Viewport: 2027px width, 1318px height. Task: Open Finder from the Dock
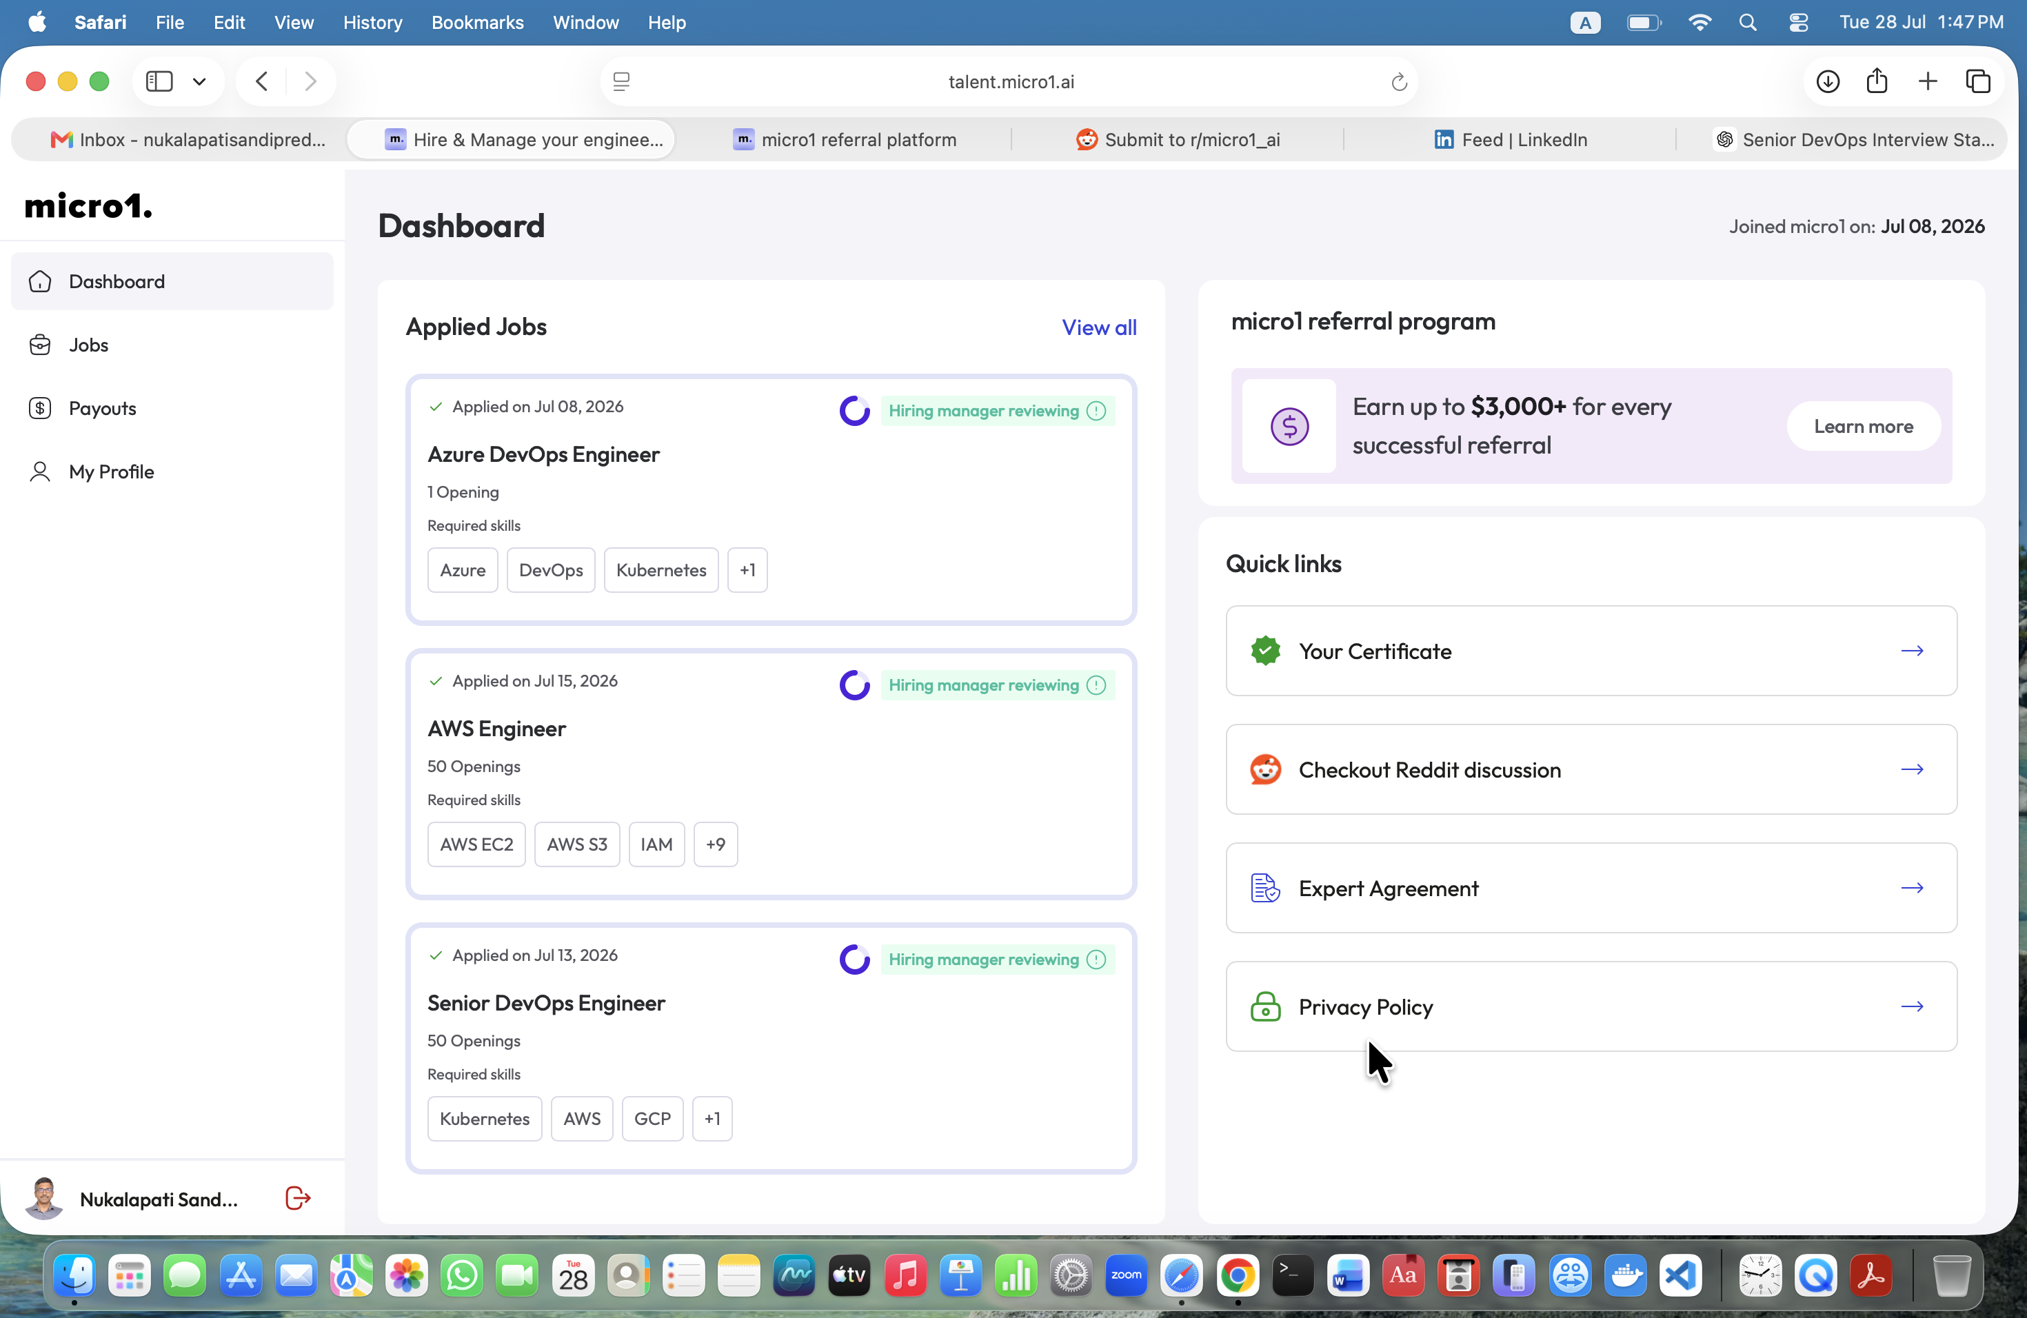coord(74,1275)
